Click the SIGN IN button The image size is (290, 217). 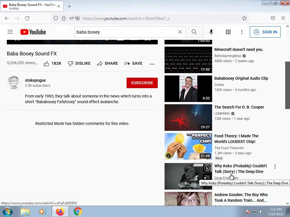pos(265,32)
